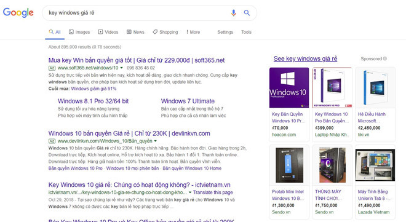Open the Key Bản Quyền Windows 10 Pr... product title

point(289,117)
